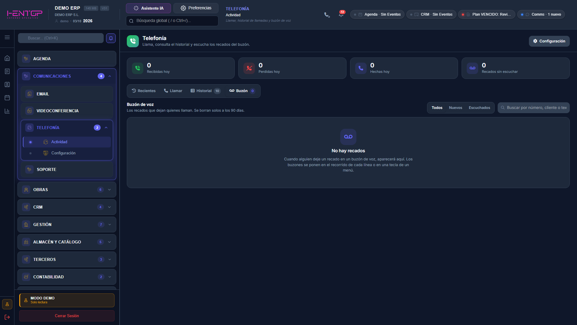Select the Todos filter
This screenshot has width=577, height=325.
[x=437, y=108]
